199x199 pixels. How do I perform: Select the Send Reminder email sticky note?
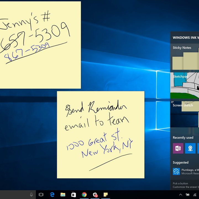point(101,135)
